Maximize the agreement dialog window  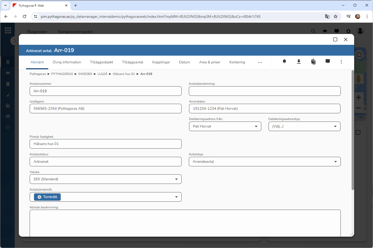(335, 39)
